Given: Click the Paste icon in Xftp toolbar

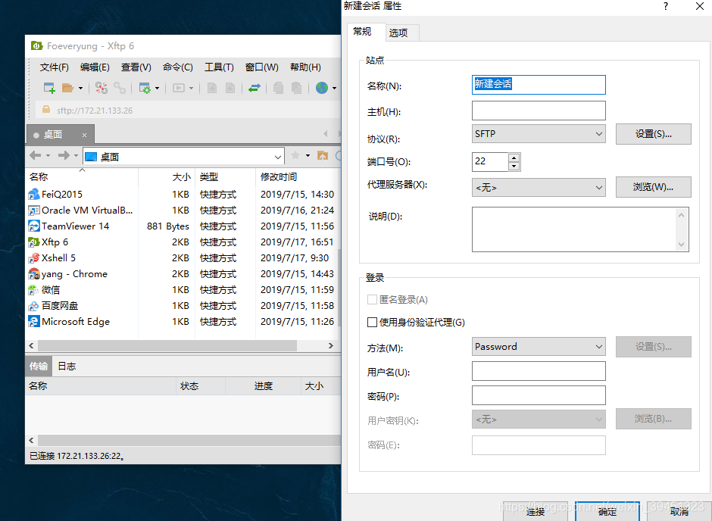Looking at the screenshot, I should (296, 88).
